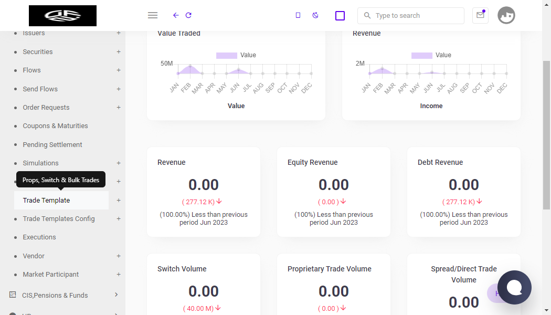Screen dimensions: 551x315
Task: Open the Executions menu item
Action: point(39,237)
